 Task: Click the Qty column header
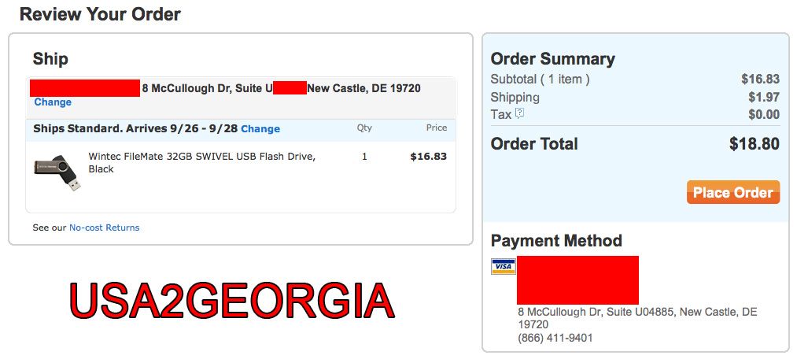click(x=364, y=128)
